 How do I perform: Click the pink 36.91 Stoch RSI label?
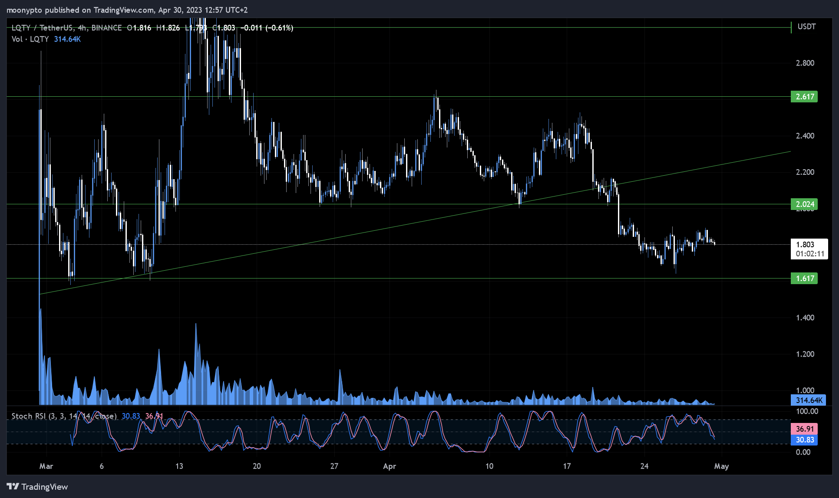click(804, 429)
